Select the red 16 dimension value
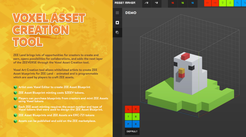 [x=173, y=3]
